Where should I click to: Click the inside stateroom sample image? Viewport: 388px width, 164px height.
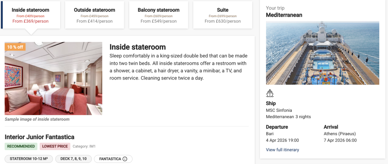(x=53, y=78)
